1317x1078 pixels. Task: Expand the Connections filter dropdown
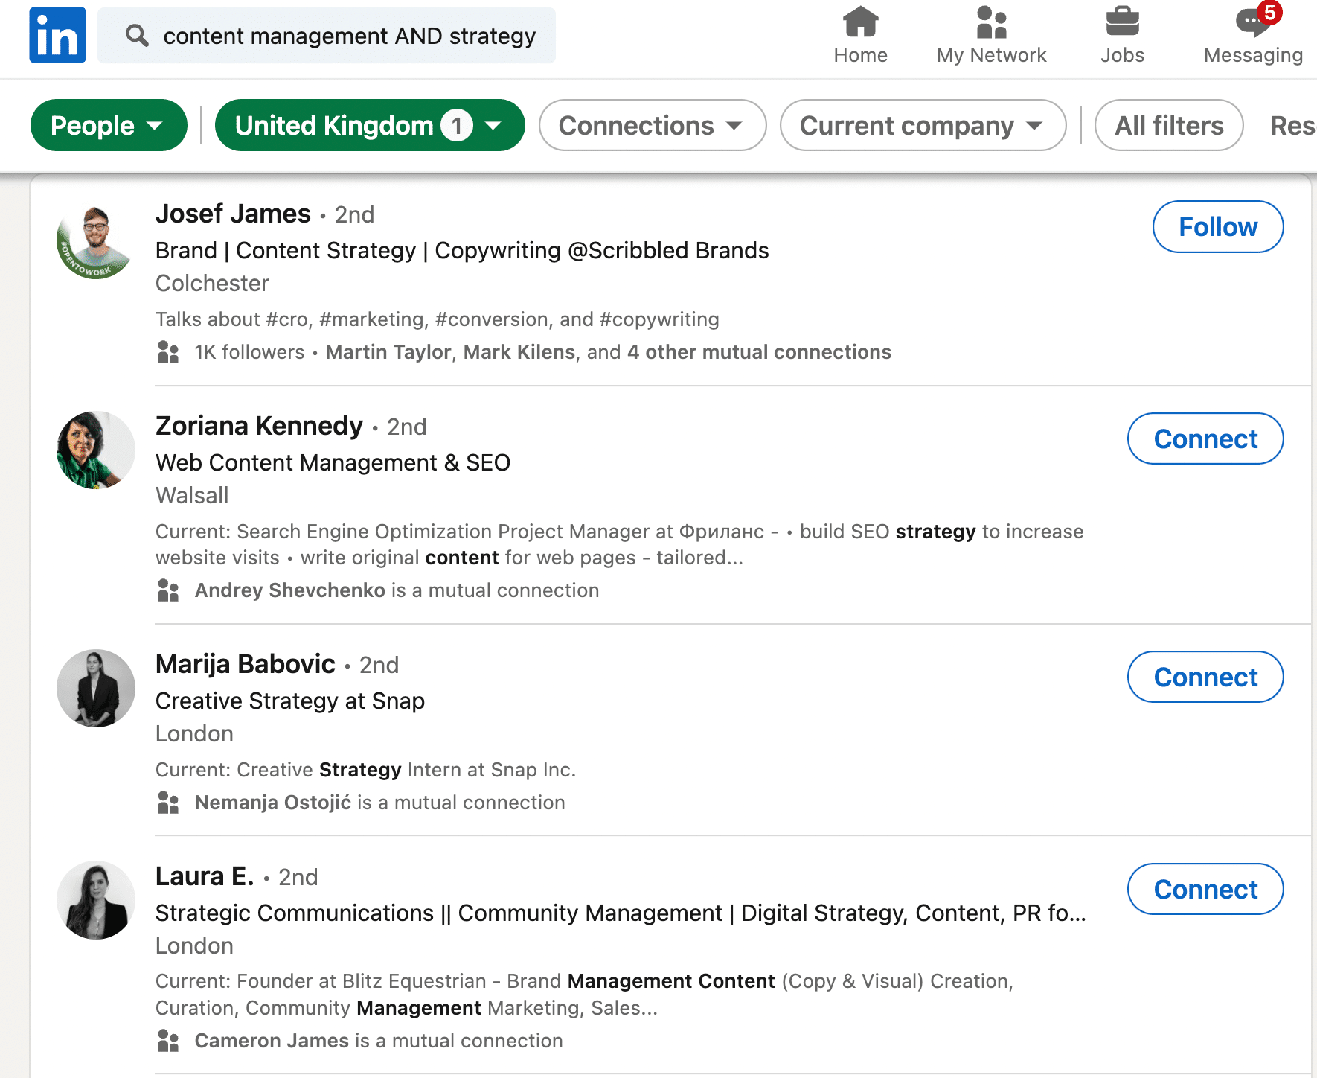click(652, 125)
